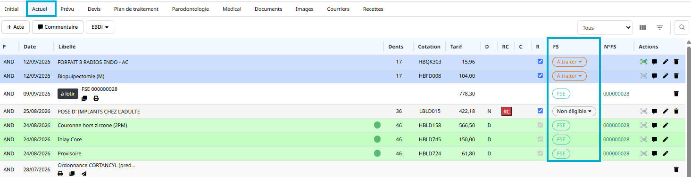
Task: Send the CORTANCYL ordonnance via paper-plane icon
Action: [x=84, y=174]
